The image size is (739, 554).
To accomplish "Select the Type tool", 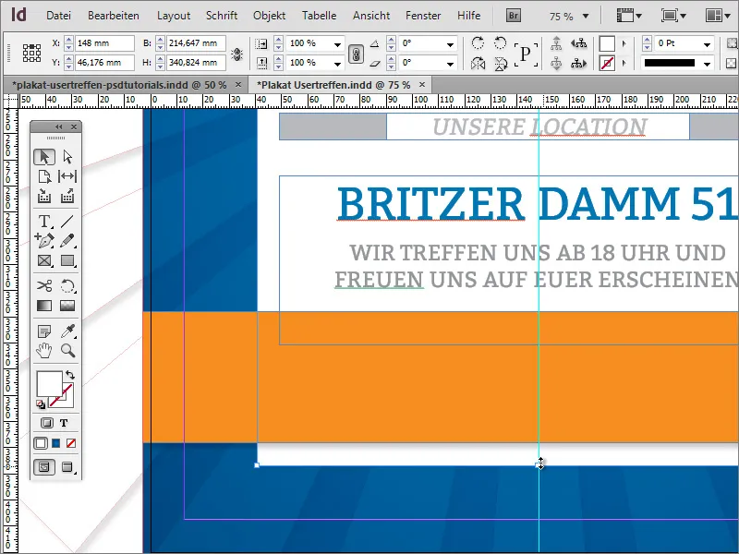I will [x=44, y=221].
